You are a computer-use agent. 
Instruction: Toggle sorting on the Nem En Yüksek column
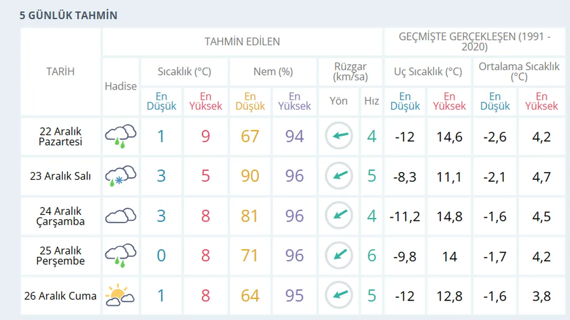[x=294, y=101]
